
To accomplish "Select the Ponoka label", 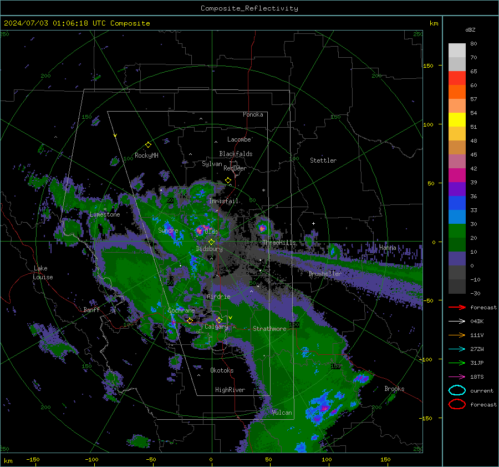I will tap(253, 114).
